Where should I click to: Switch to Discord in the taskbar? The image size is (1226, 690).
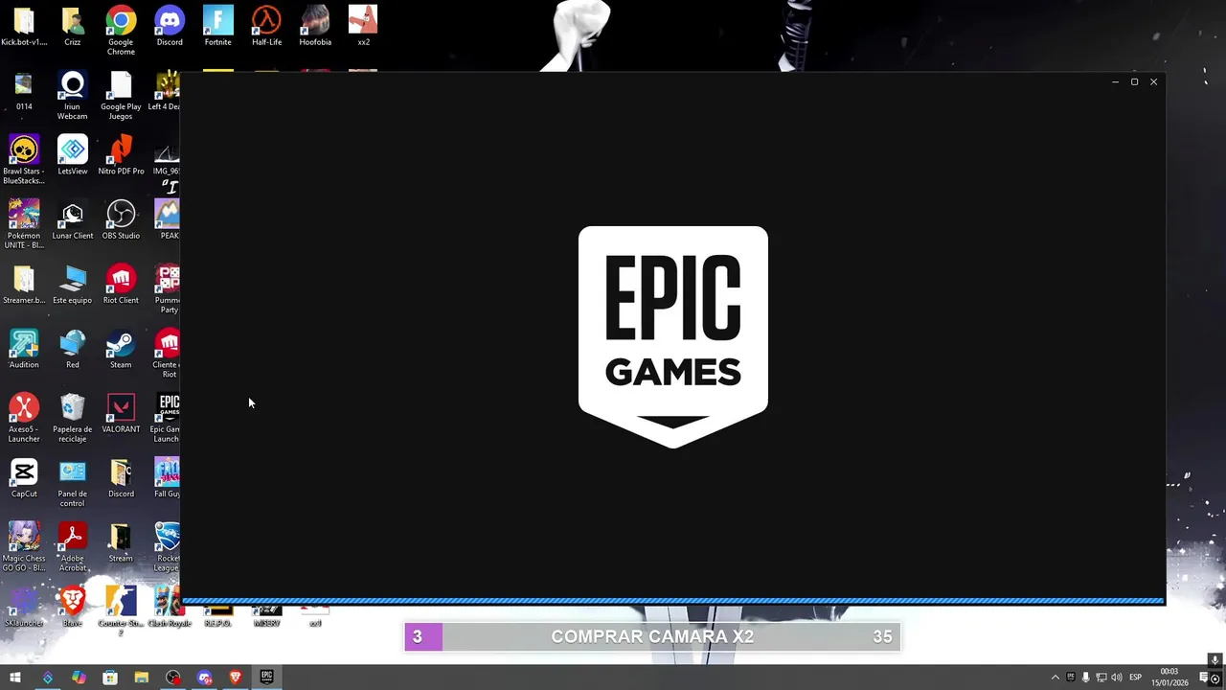(x=204, y=678)
